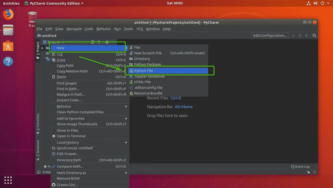The height and width of the screenshot is (188, 333).
Task: Click Open in Terminal entry
Action: click(x=90, y=136)
